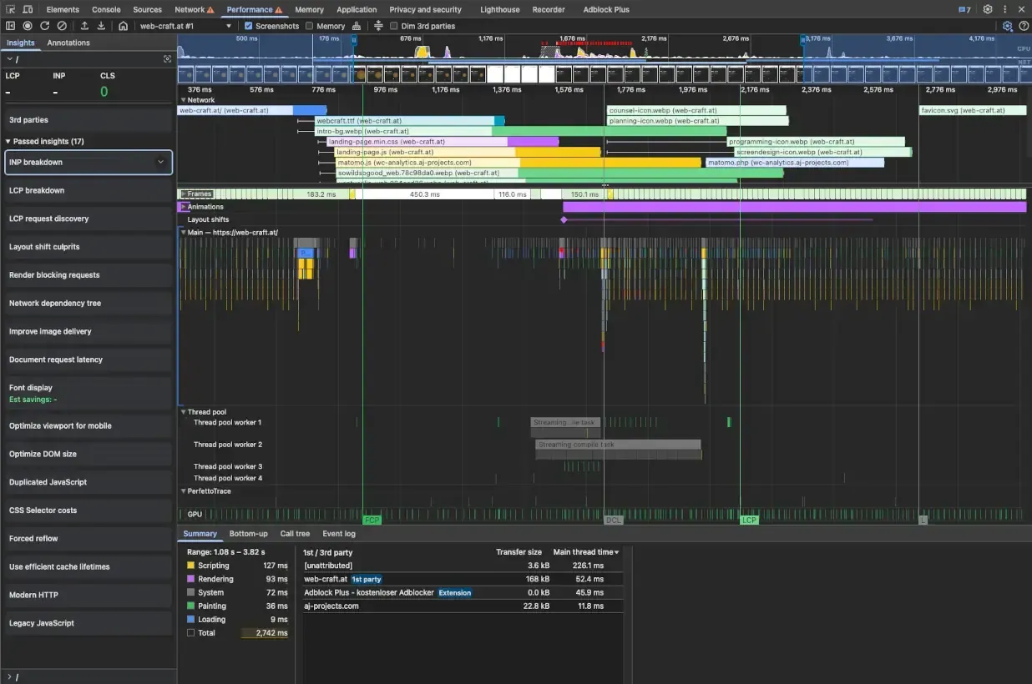This screenshot has height=684, width=1032.
Task: Click the Load profile upload icon
Action: tap(84, 26)
